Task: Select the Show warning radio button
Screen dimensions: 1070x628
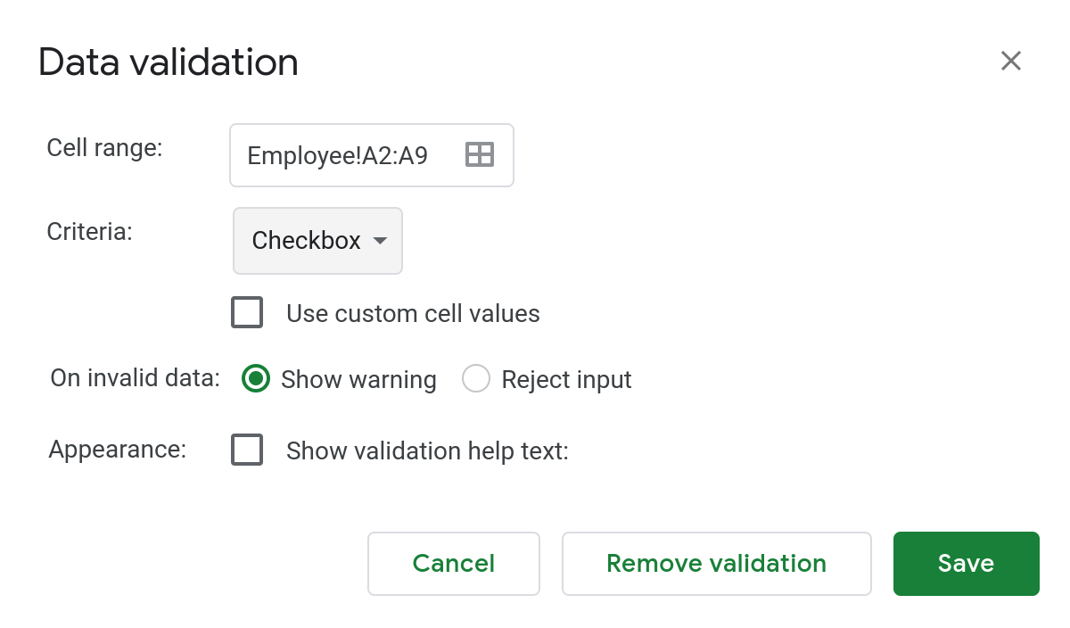Action: click(256, 379)
